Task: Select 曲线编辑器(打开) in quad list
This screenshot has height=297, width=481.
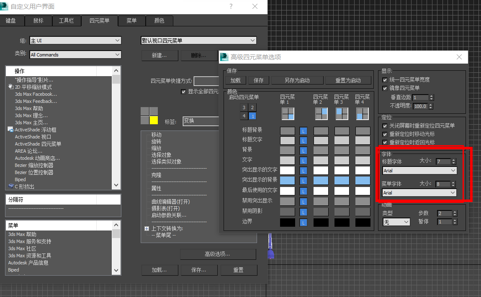Action: click(x=170, y=202)
